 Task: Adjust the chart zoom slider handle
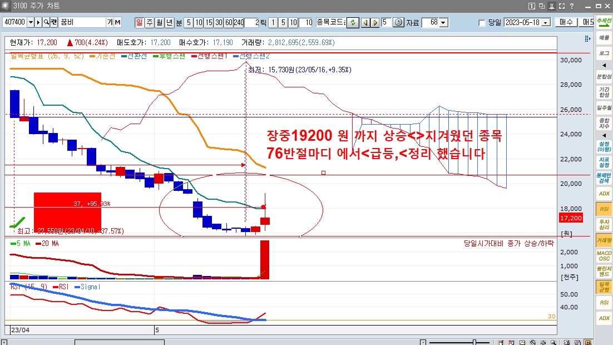click(474, 342)
